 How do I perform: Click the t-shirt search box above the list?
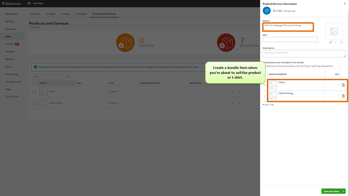click(x=48, y=77)
